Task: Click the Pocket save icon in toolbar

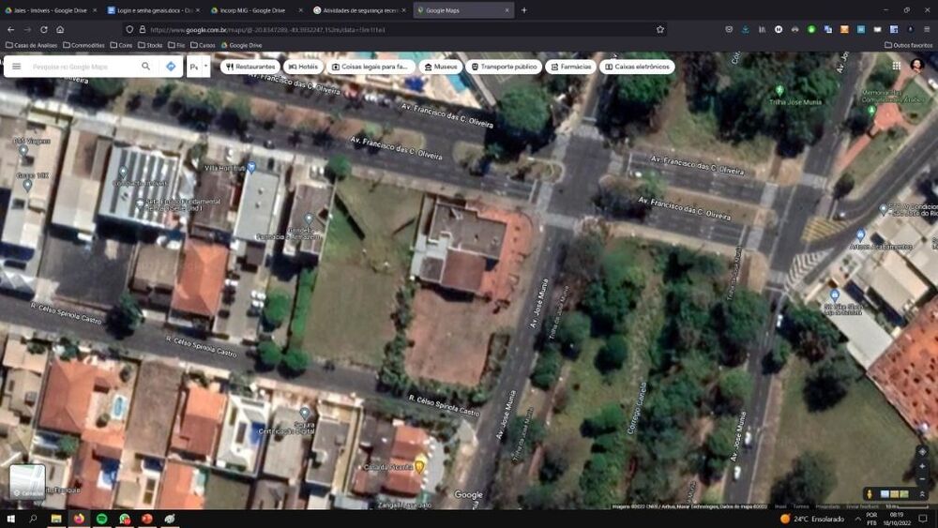Action: pyautogui.click(x=729, y=29)
